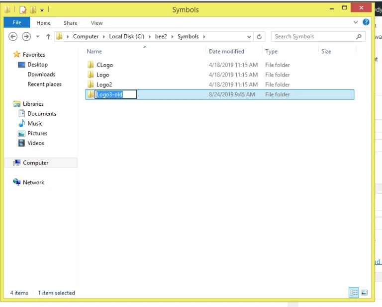Viewport: 382px width, 307px height.
Task: Refresh the Symbols folder view
Action: [x=259, y=36]
